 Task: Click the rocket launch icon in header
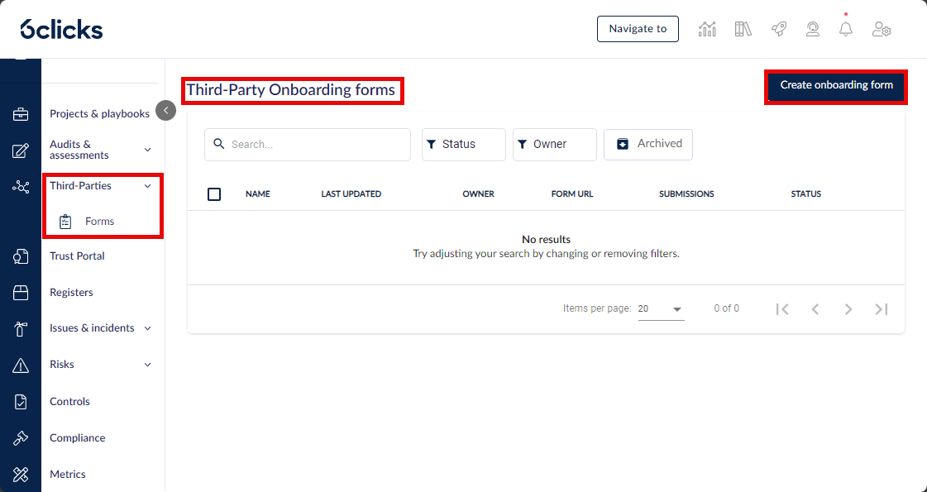(x=779, y=29)
